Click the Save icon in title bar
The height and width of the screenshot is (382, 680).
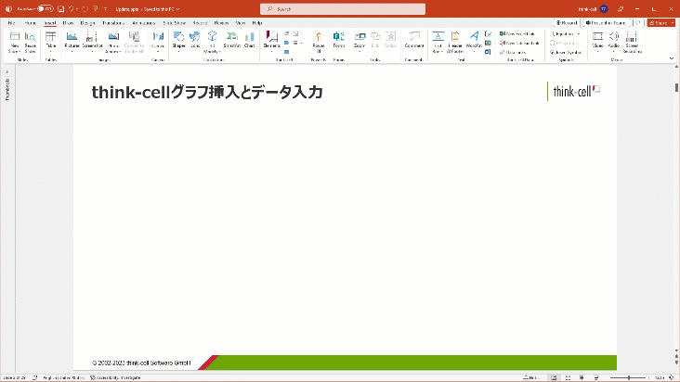(x=61, y=8)
